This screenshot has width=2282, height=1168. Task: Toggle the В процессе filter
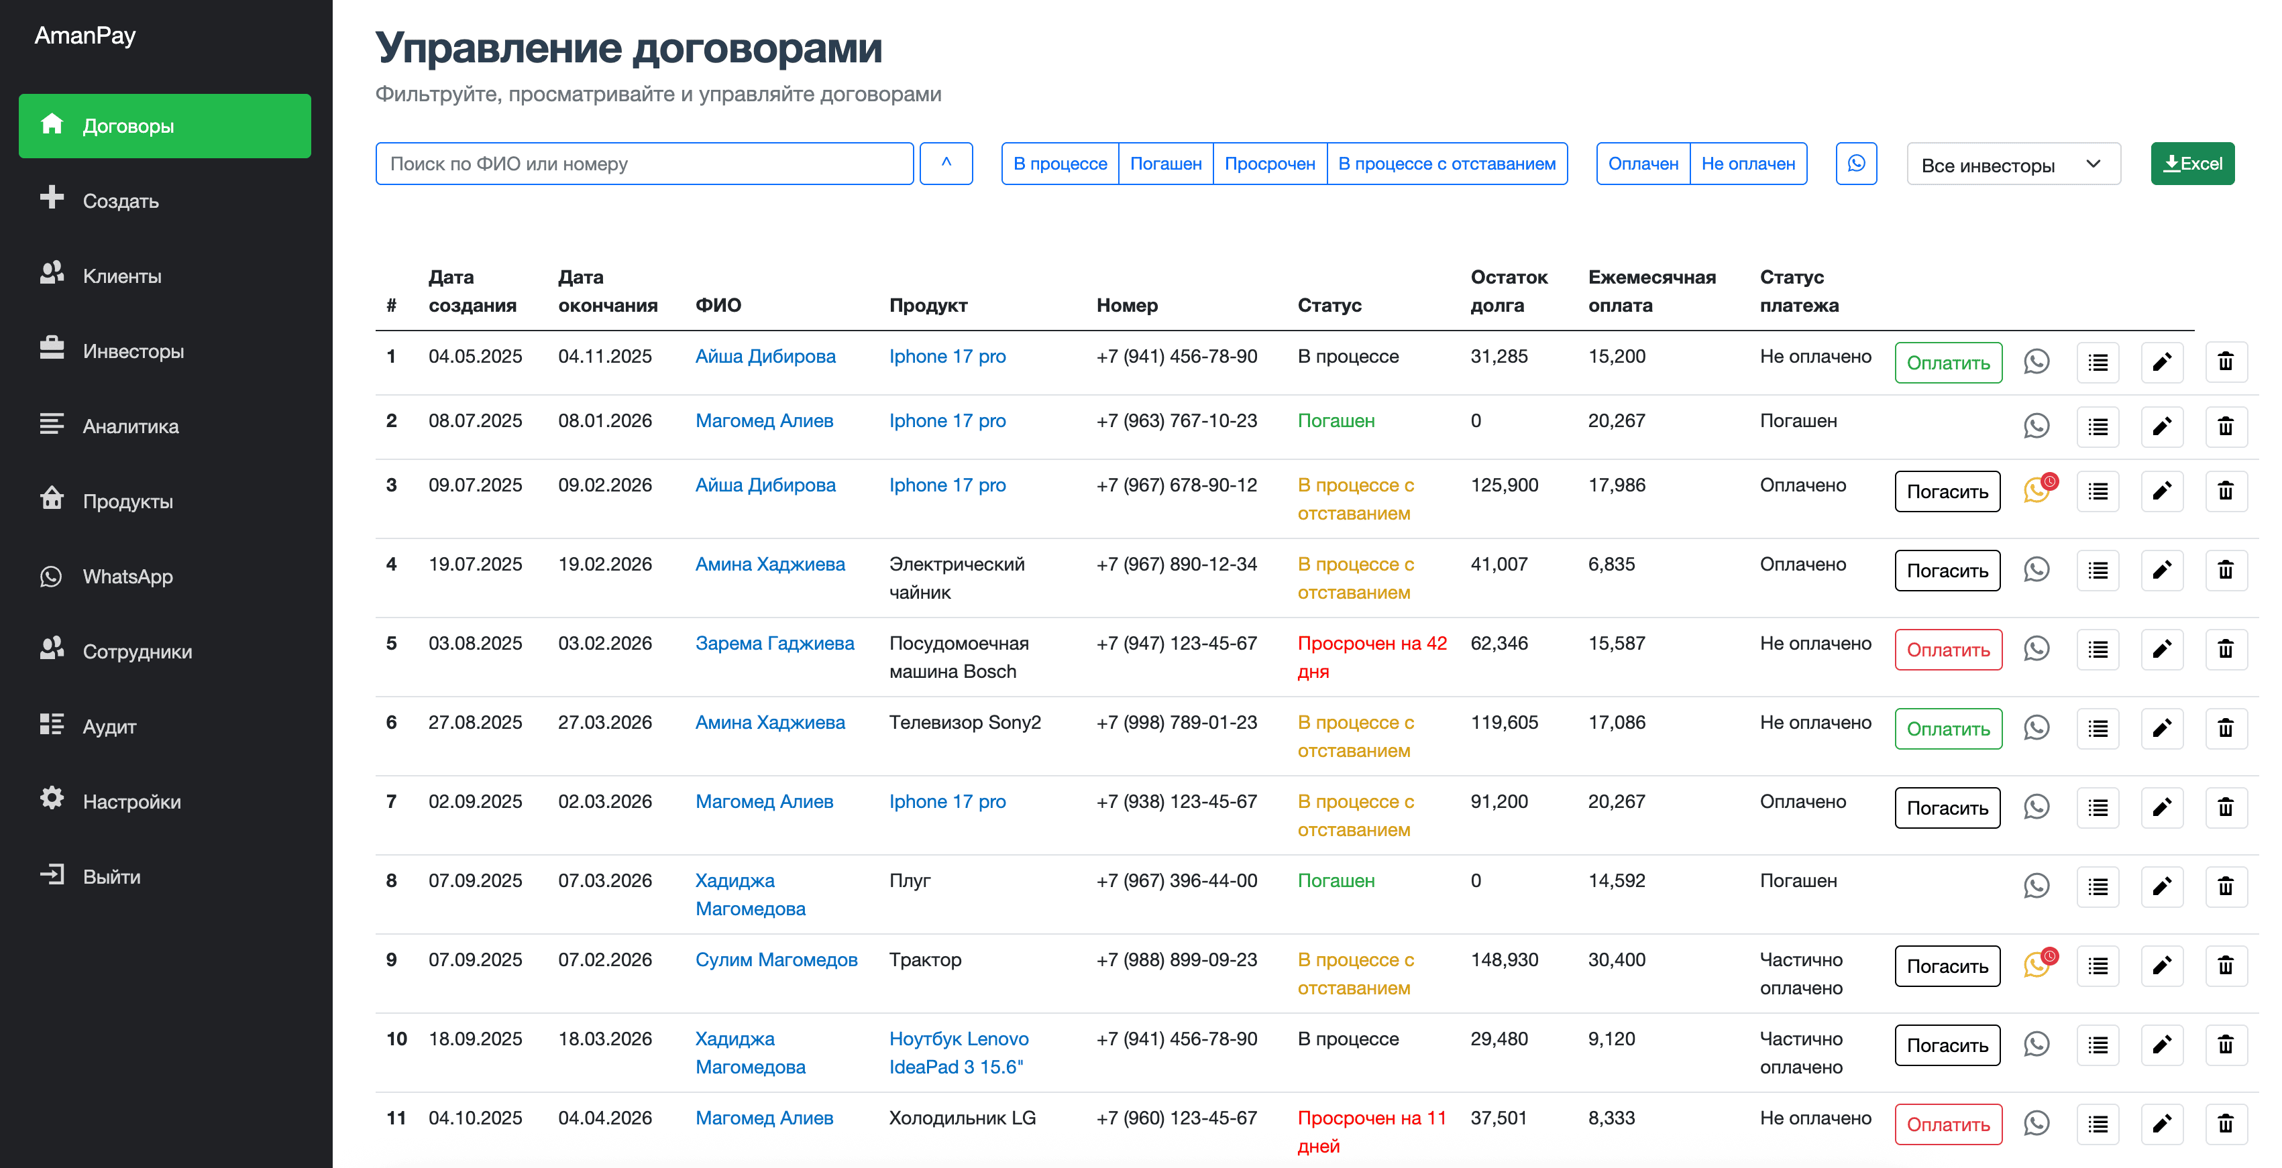click(x=1060, y=163)
